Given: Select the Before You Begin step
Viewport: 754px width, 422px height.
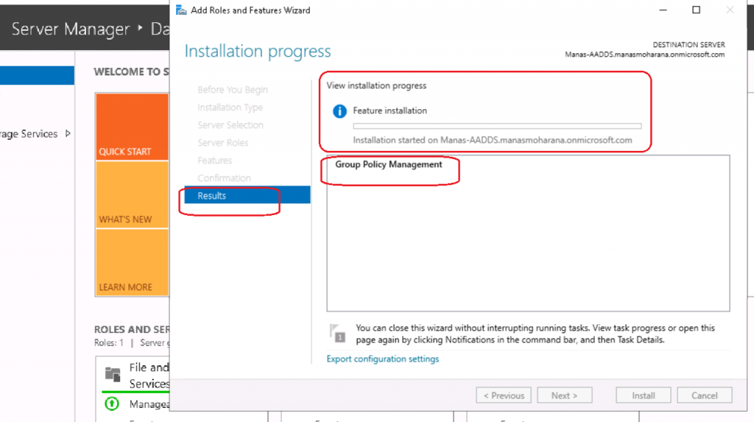Looking at the screenshot, I should click(x=233, y=90).
